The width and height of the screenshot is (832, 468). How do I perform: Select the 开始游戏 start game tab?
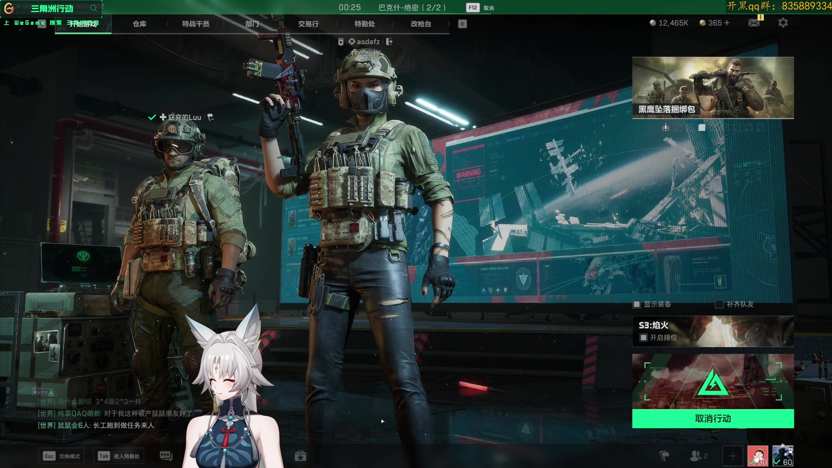click(x=83, y=23)
